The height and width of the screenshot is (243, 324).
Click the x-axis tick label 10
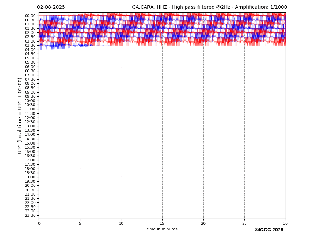(x=121, y=223)
